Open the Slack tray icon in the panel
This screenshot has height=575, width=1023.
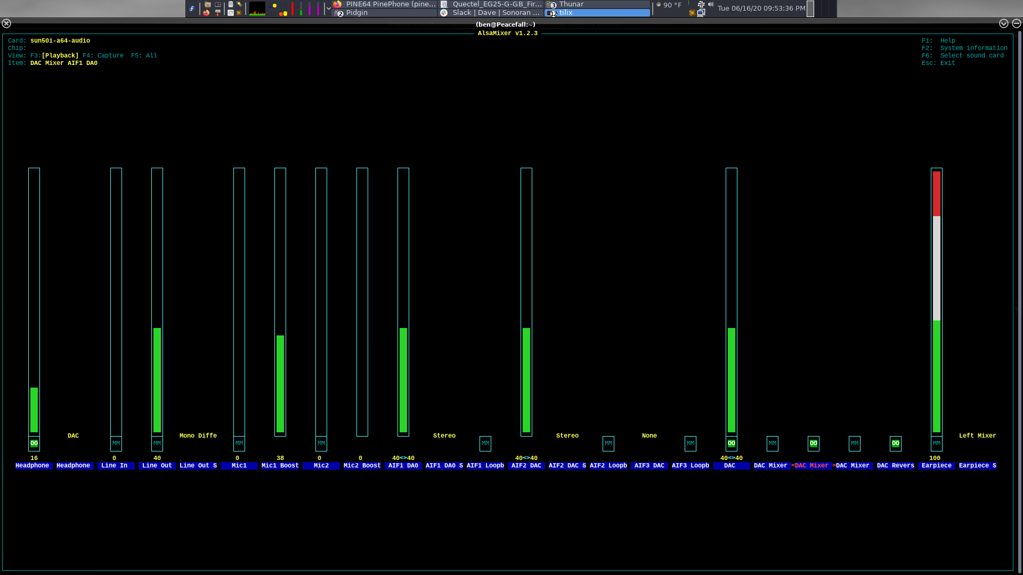pyautogui.click(x=701, y=4)
